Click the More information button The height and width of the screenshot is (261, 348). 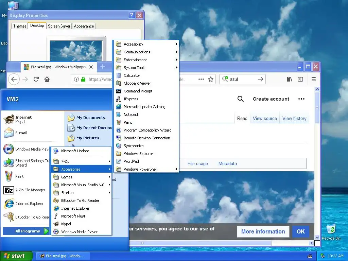pos(263,231)
